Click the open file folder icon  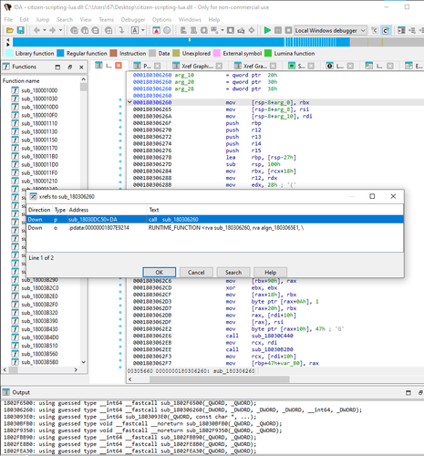tap(10, 30)
